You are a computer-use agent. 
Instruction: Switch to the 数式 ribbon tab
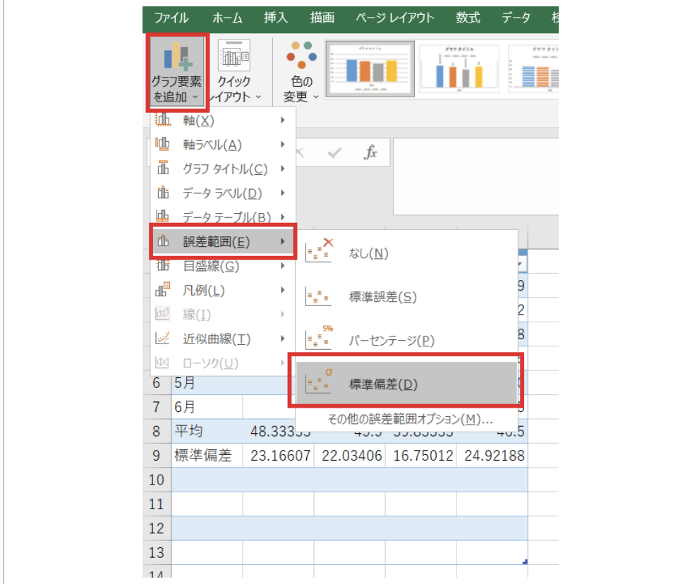click(467, 18)
